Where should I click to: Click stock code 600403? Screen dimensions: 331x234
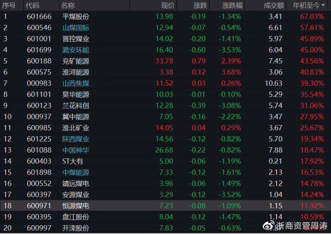(39, 161)
